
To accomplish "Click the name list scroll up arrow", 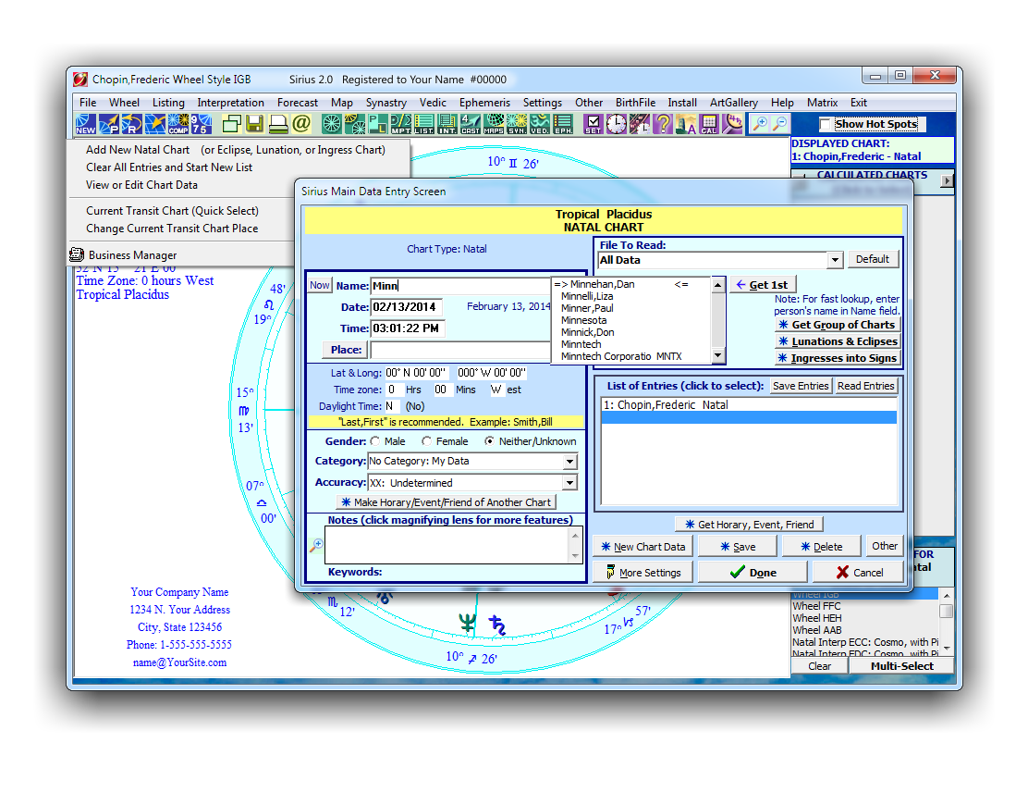I will click(x=718, y=285).
